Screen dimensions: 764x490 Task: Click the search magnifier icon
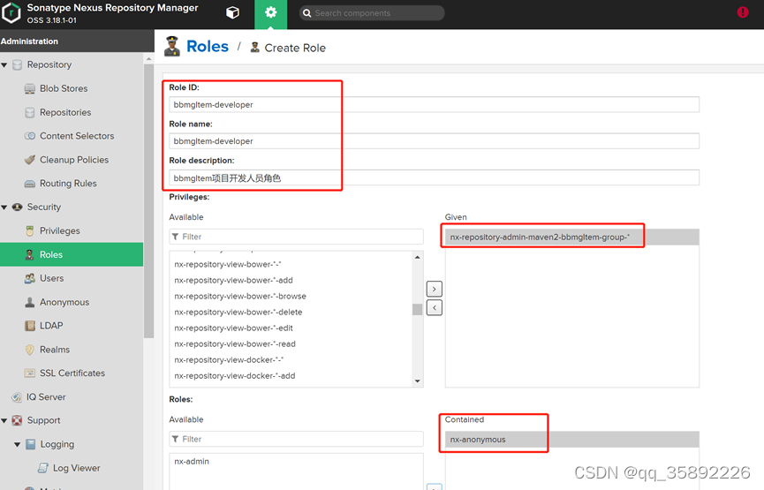(307, 13)
